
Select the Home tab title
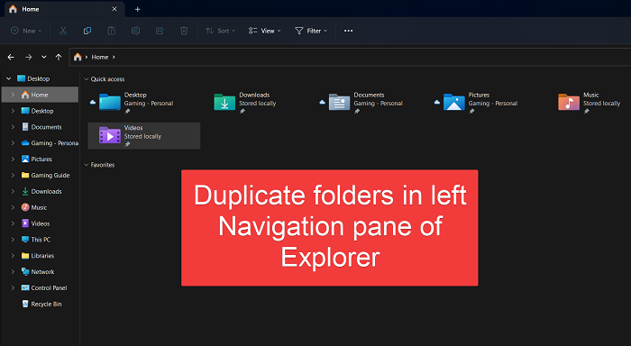tap(31, 9)
